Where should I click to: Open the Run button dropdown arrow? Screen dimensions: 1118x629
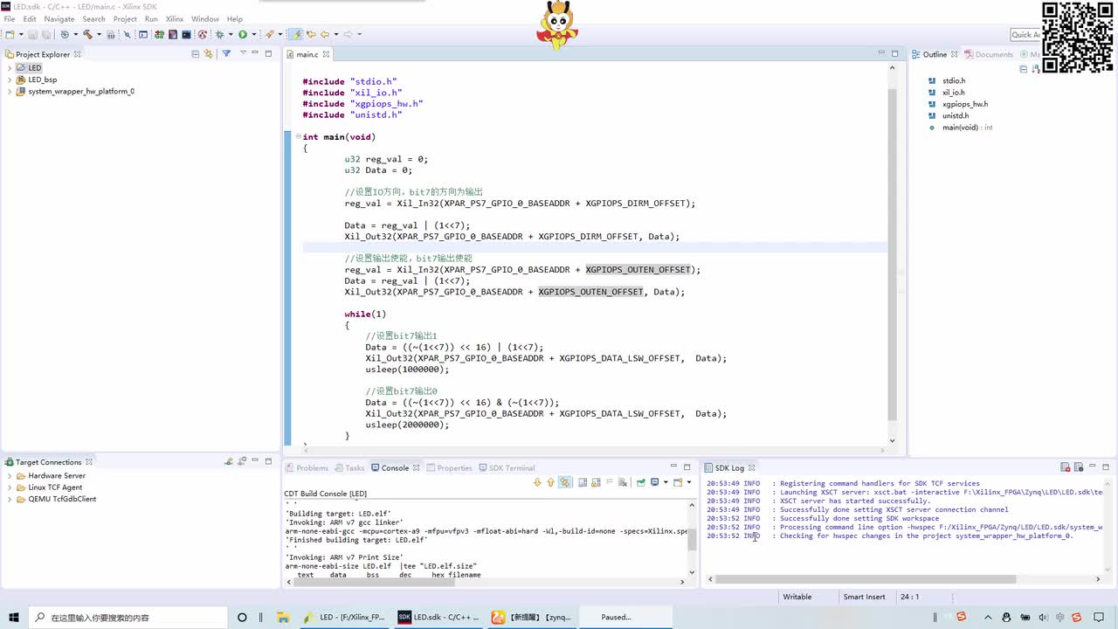point(254,35)
